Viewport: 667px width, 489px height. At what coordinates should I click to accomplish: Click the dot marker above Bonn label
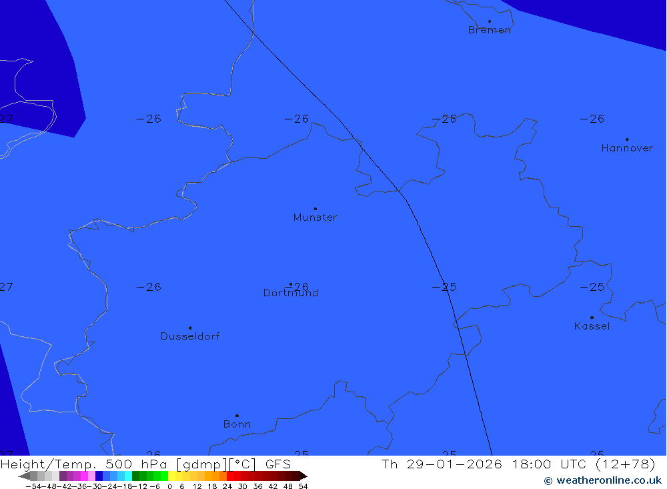(x=237, y=416)
